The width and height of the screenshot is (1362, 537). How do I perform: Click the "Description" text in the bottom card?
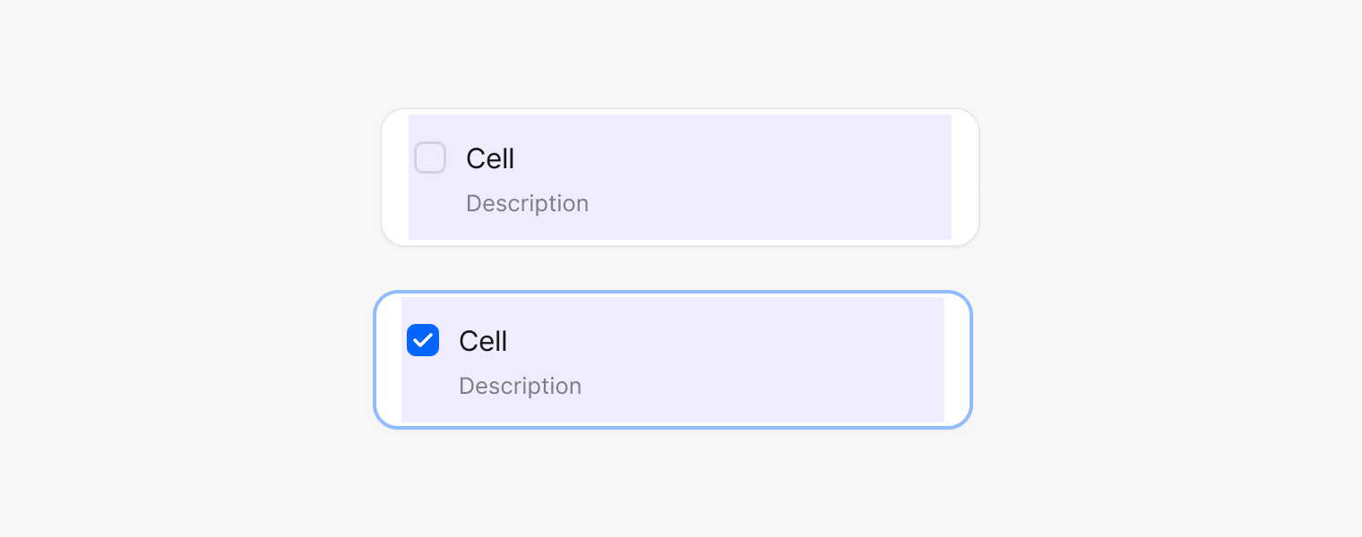(520, 386)
